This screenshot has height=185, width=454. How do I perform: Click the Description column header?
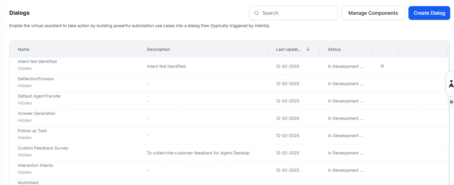(x=158, y=49)
